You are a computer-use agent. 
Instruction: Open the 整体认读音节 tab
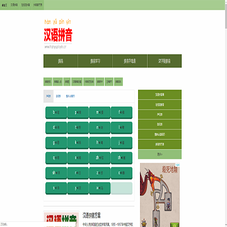coord(71,96)
